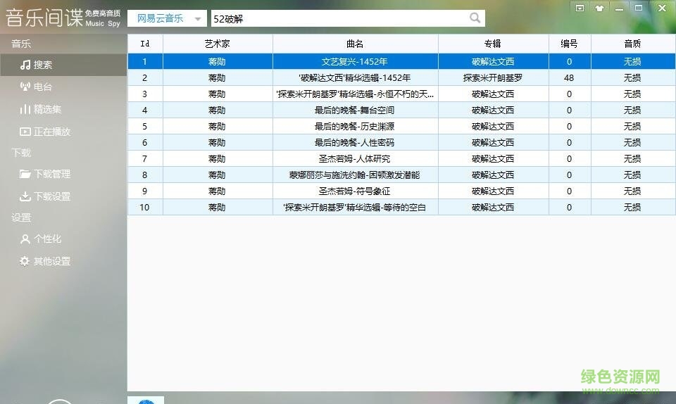Click the search magnifier icon
Image resolution: width=676 pixels, height=404 pixels.
(x=475, y=18)
